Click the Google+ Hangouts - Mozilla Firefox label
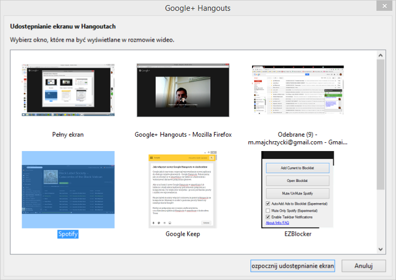 pos(183,135)
